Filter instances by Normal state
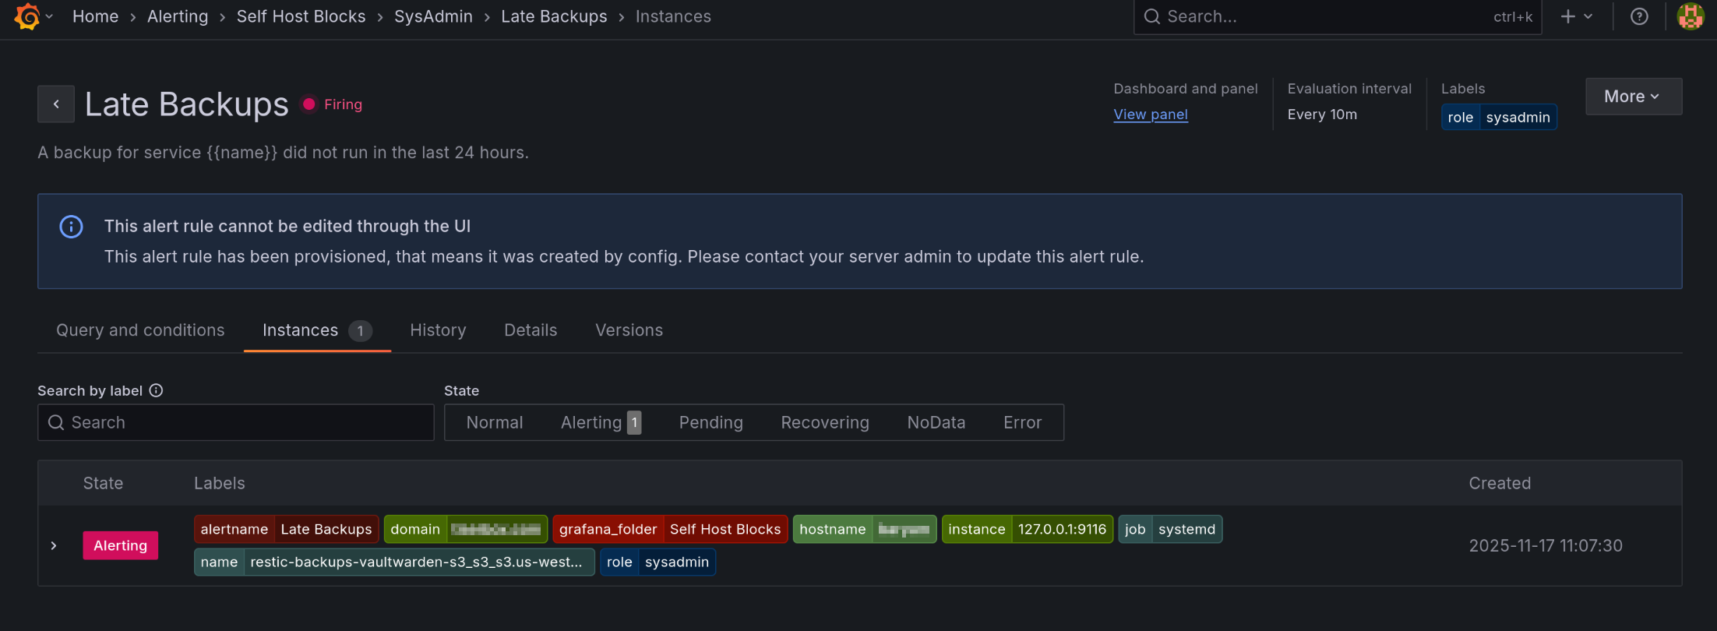This screenshot has height=631, width=1717. pyautogui.click(x=494, y=422)
